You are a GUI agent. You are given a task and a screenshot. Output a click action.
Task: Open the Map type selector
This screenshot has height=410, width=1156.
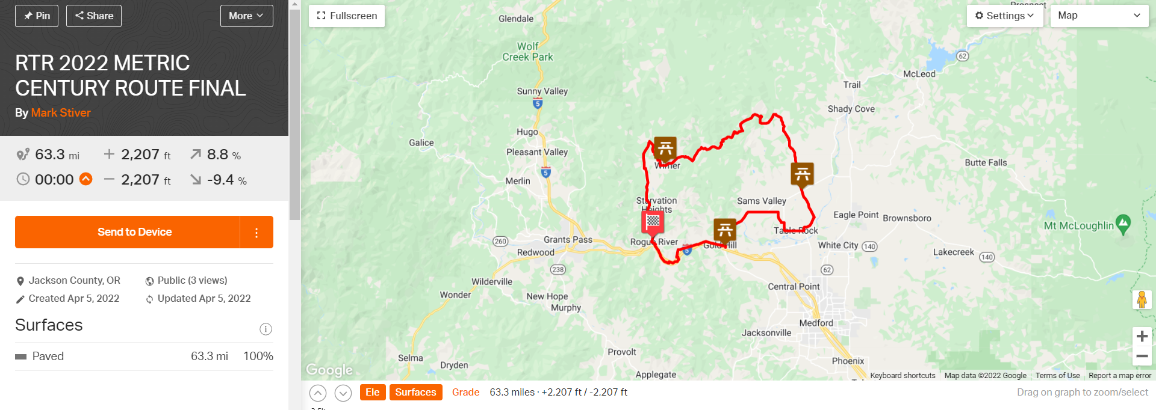[1099, 16]
